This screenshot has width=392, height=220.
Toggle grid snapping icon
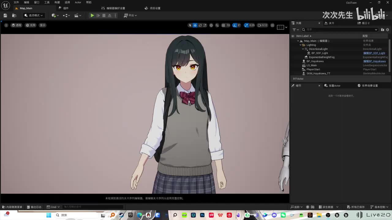pyautogui.click(x=223, y=25)
